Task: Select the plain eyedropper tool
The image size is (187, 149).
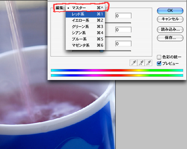Action: pos(134,63)
